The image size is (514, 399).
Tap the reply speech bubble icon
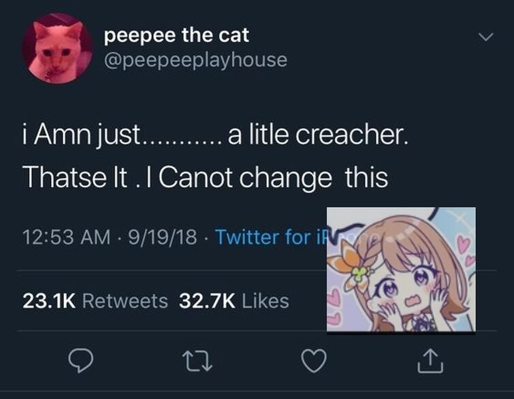click(x=80, y=361)
